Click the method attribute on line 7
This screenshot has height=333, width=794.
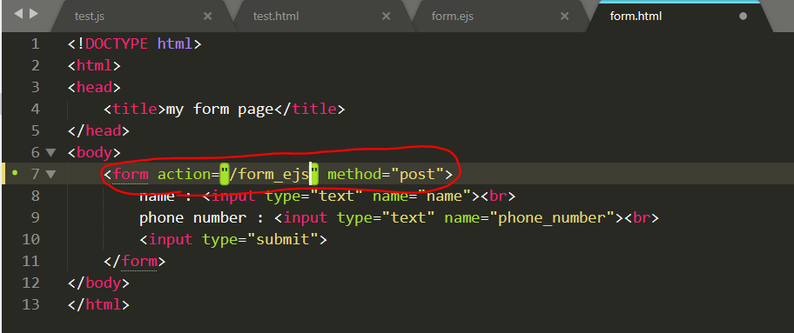pos(354,175)
